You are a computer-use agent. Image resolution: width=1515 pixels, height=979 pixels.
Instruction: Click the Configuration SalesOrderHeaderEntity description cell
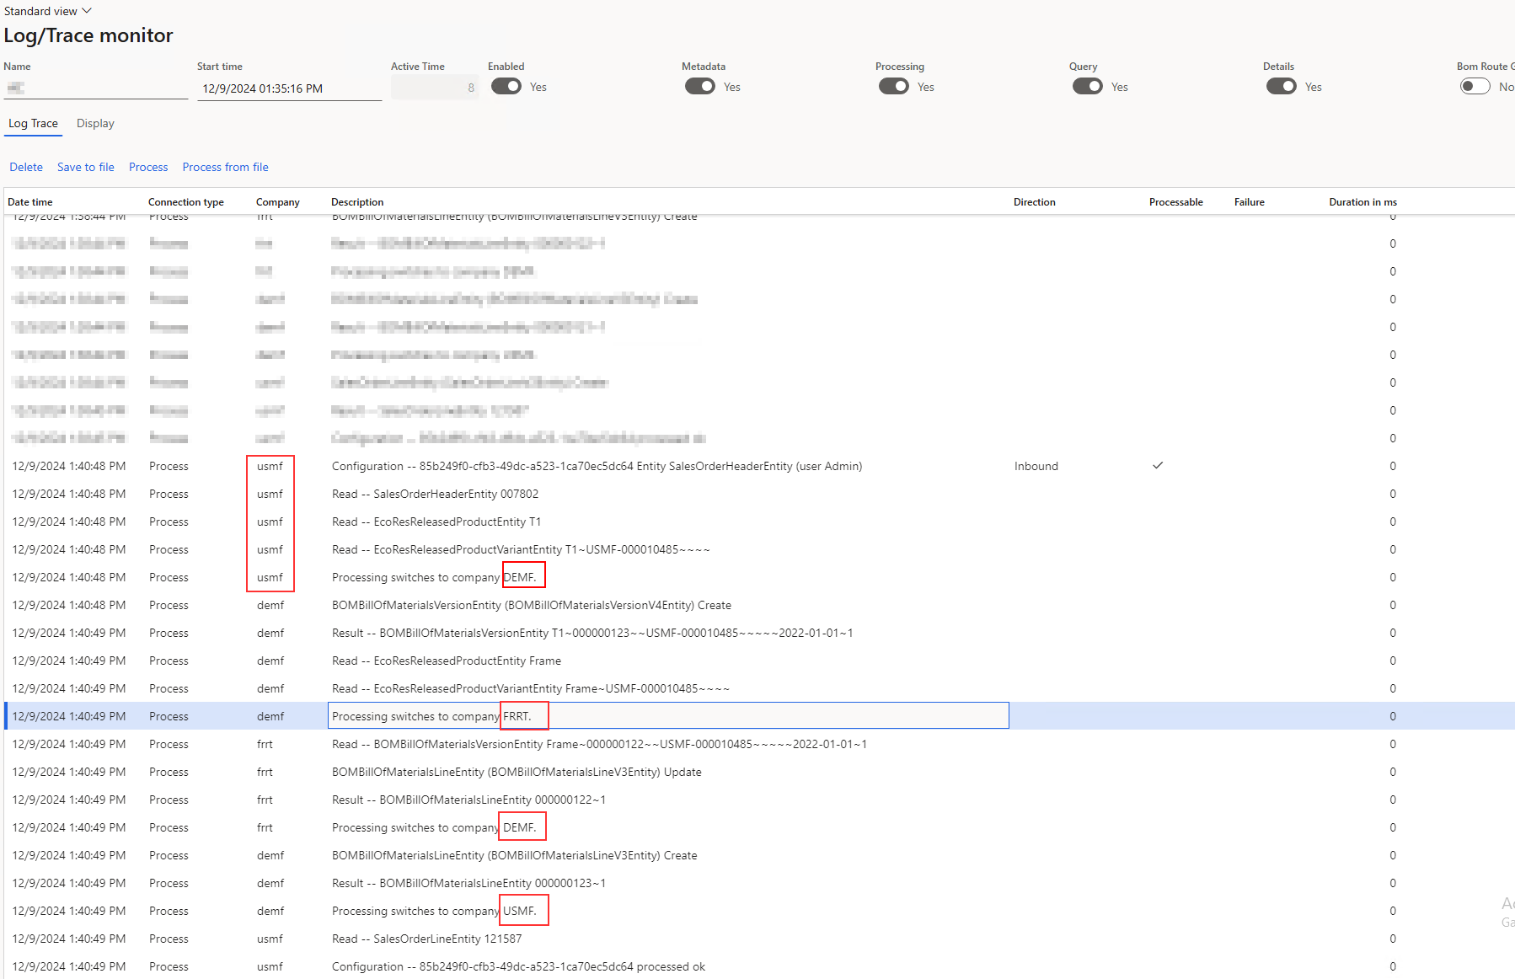(597, 466)
